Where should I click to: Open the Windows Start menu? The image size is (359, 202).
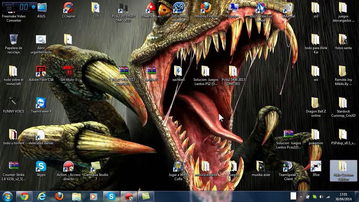pyautogui.click(x=7, y=197)
